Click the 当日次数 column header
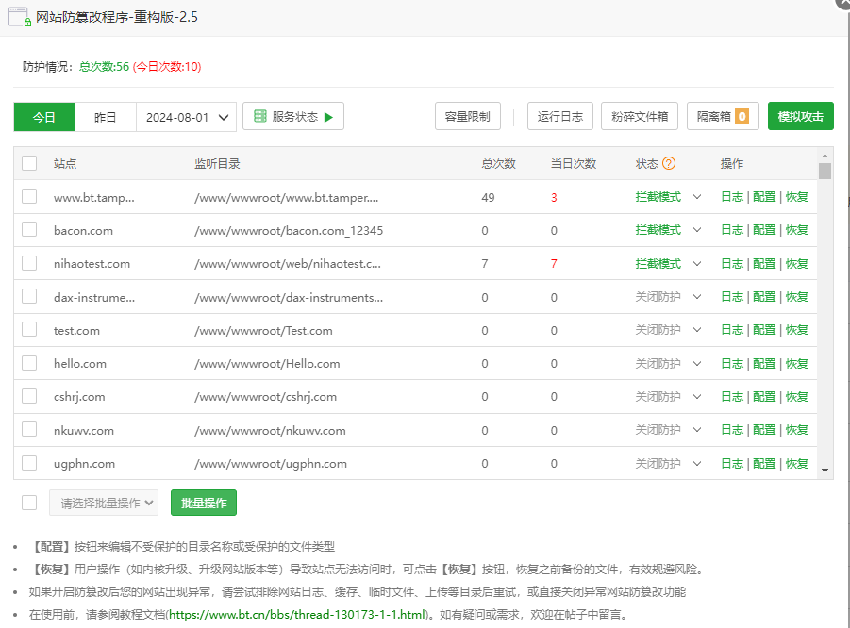 click(574, 164)
